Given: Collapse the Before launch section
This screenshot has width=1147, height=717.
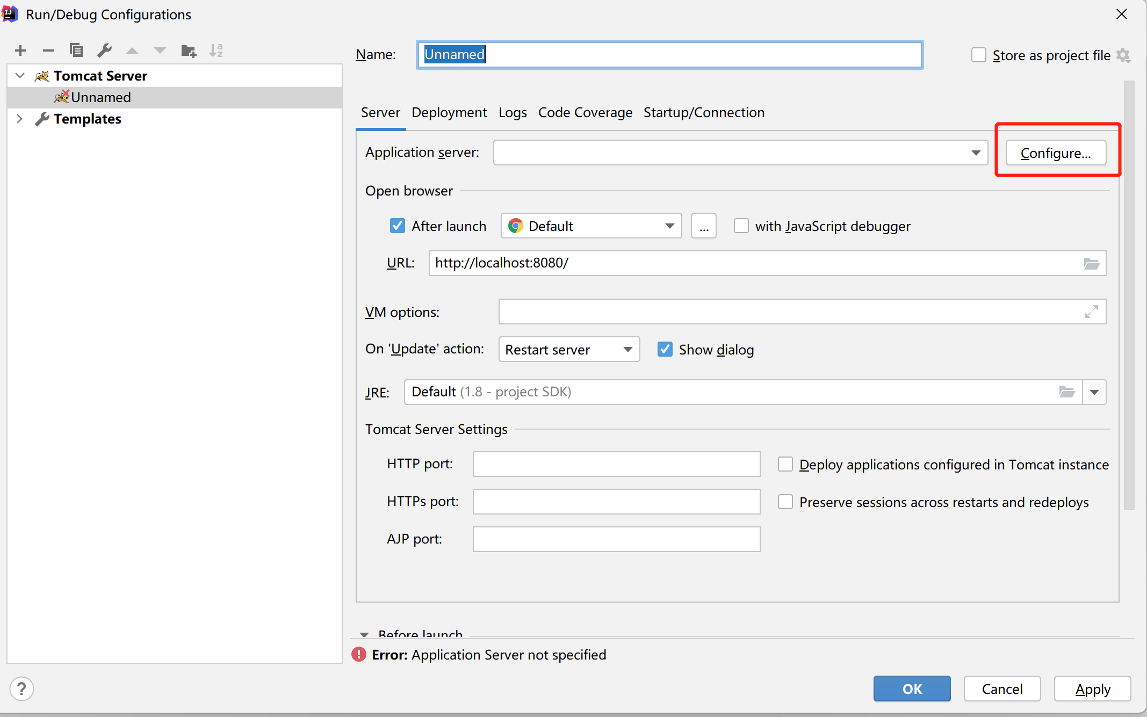Looking at the screenshot, I should point(364,634).
